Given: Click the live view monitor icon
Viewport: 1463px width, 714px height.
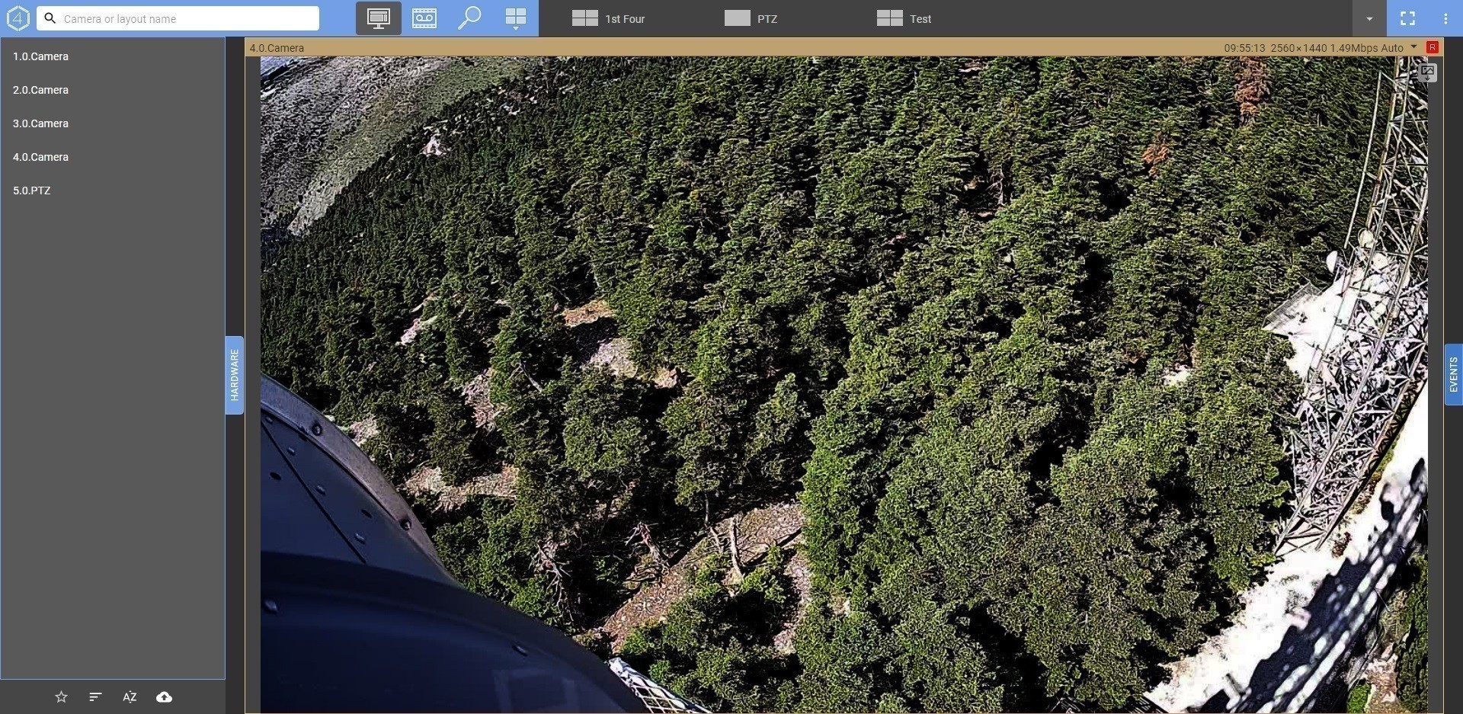Looking at the screenshot, I should 378,18.
